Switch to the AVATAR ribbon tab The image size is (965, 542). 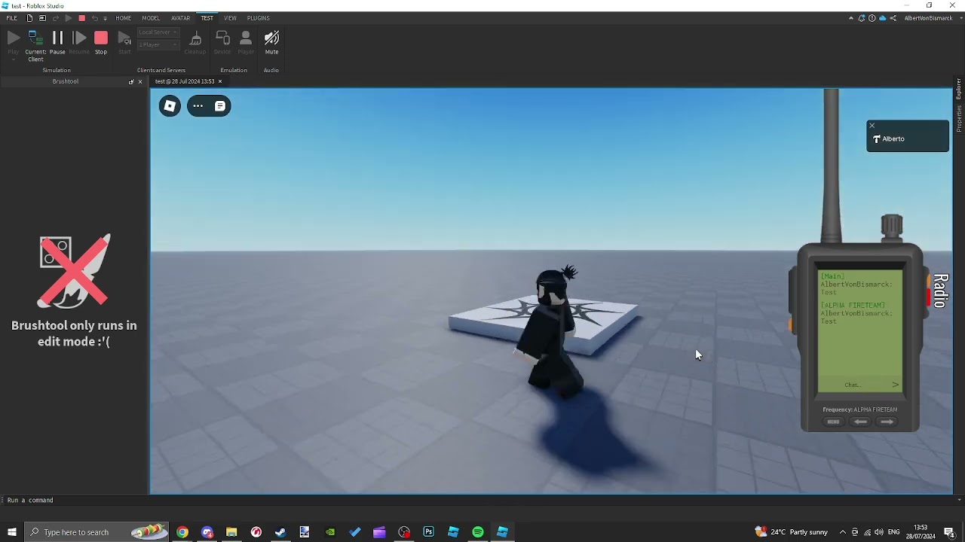[180, 18]
